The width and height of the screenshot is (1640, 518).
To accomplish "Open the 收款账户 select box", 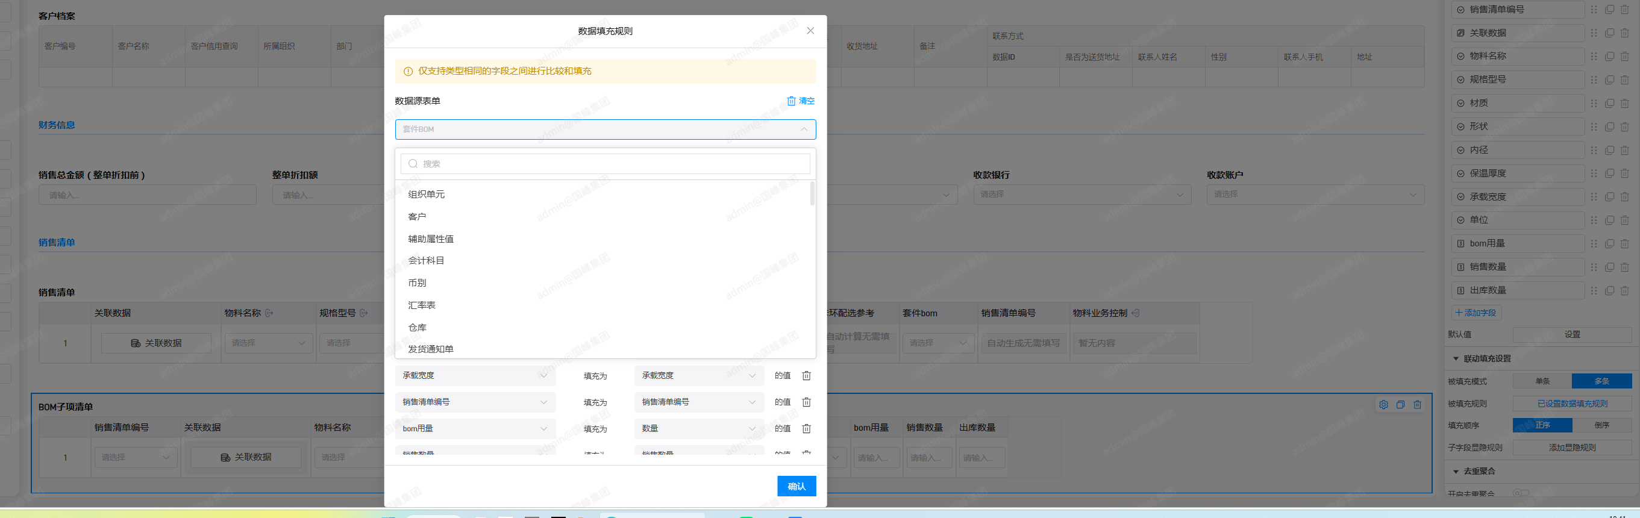I will (x=1315, y=195).
